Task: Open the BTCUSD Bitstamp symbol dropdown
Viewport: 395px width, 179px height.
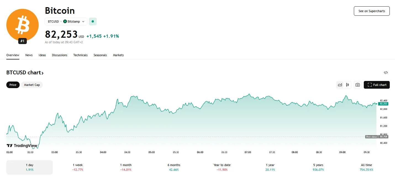Action: pyautogui.click(x=66, y=21)
